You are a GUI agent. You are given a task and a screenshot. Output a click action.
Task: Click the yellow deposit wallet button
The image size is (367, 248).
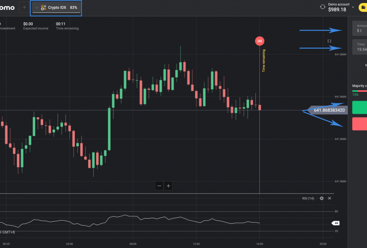pyautogui.click(x=363, y=7)
